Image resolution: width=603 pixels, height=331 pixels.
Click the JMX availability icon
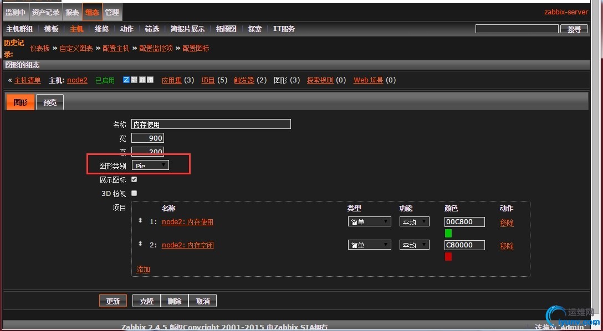tap(142, 80)
